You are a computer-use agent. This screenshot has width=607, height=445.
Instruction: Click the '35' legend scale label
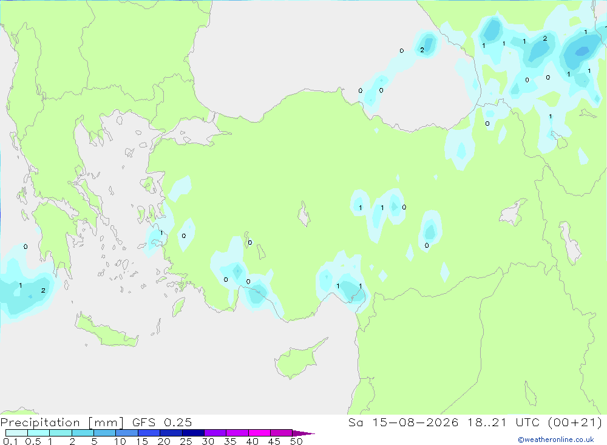tap(230, 441)
